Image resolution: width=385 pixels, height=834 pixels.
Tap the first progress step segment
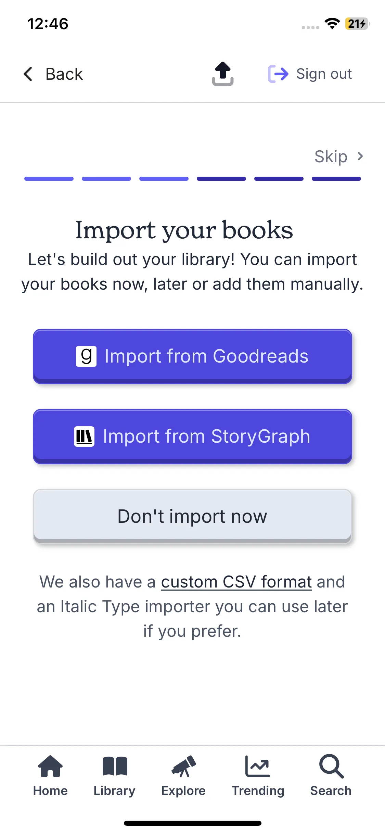tap(49, 179)
